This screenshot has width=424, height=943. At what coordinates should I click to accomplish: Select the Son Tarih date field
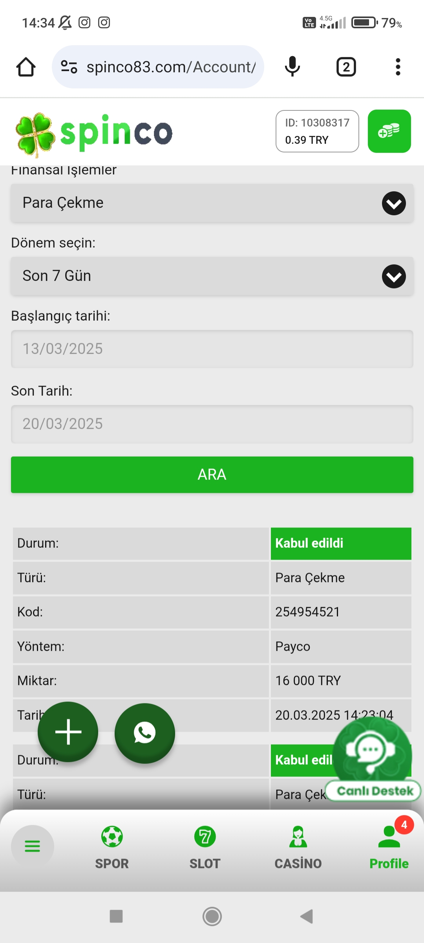tap(212, 424)
